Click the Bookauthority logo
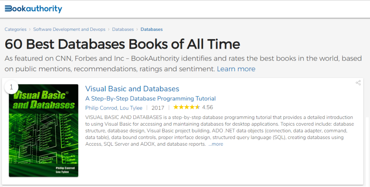The width and height of the screenshot is (370, 187). [33, 9]
